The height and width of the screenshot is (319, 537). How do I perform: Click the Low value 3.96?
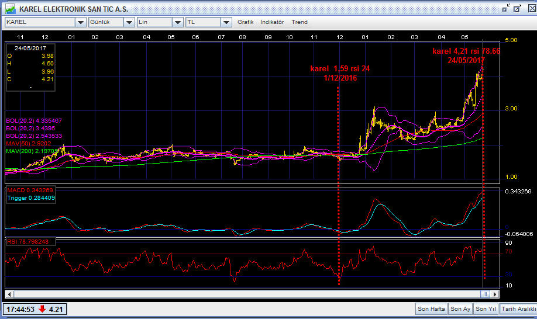pos(47,71)
